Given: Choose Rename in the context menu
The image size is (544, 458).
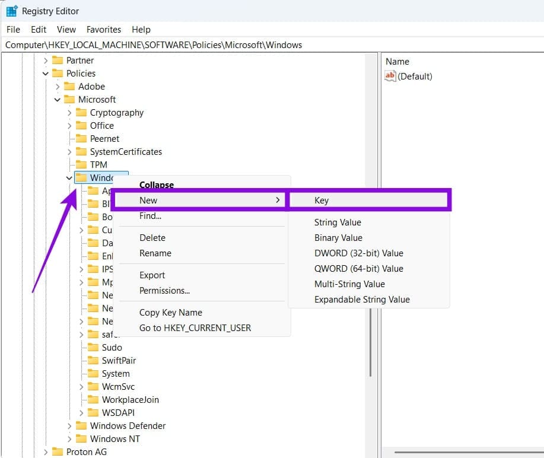Looking at the screenshot, I should (x=155, y=253).
